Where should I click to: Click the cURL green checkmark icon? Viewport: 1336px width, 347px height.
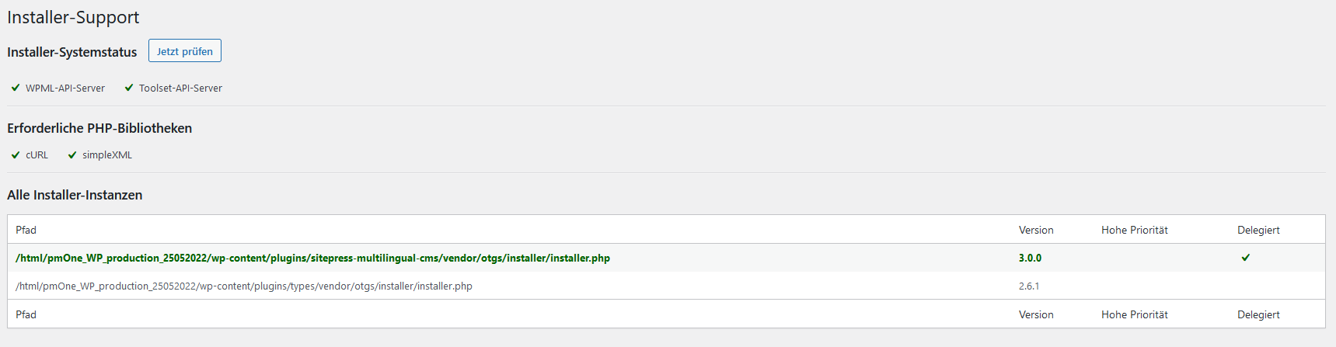pos(16,154)
